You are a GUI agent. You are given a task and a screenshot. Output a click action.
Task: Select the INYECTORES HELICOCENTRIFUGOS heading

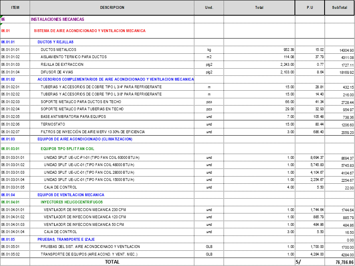point(71,202)
